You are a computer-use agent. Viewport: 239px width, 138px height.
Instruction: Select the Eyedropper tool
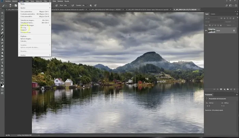click(x=2, y=29)
